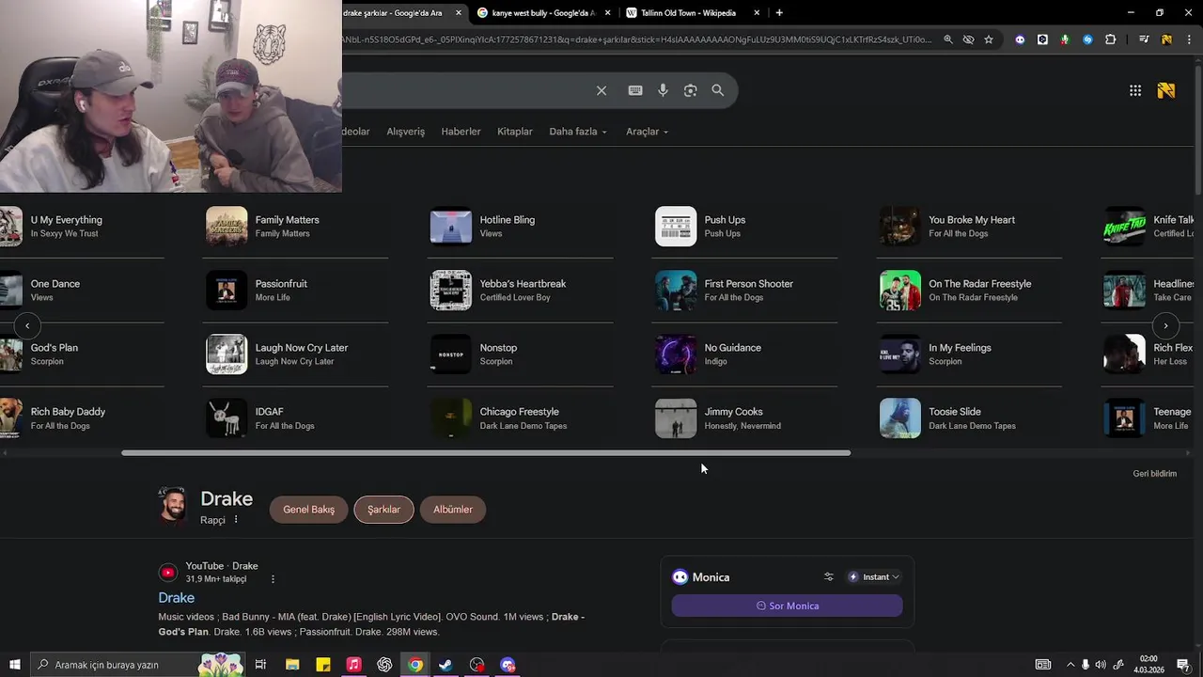1203x677 pixels.
Task: Open File Explorer from the taskbar
Action: (292, 665)
